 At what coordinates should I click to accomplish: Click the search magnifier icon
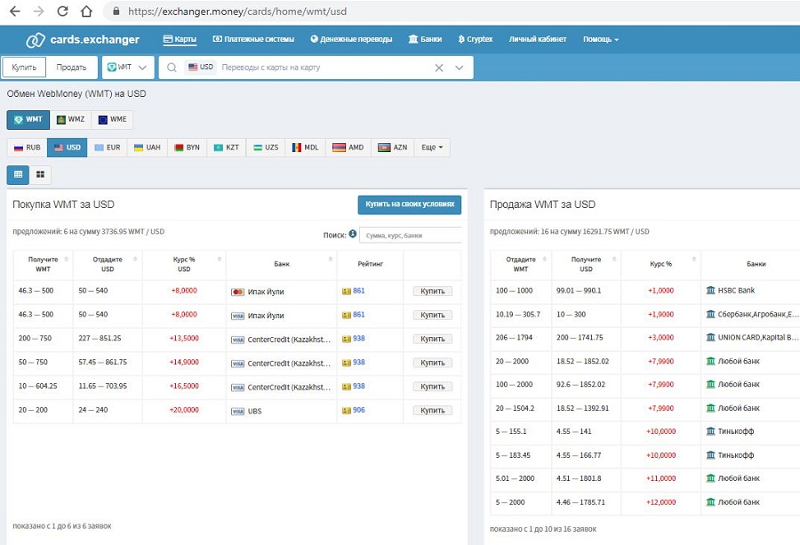172,68
